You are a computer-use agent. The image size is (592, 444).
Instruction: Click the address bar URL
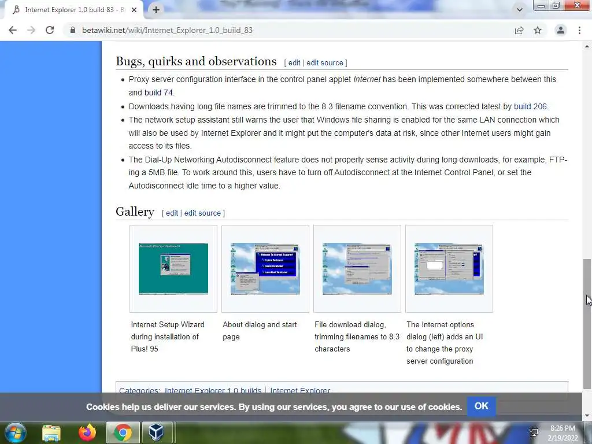(x=167, y=30)
